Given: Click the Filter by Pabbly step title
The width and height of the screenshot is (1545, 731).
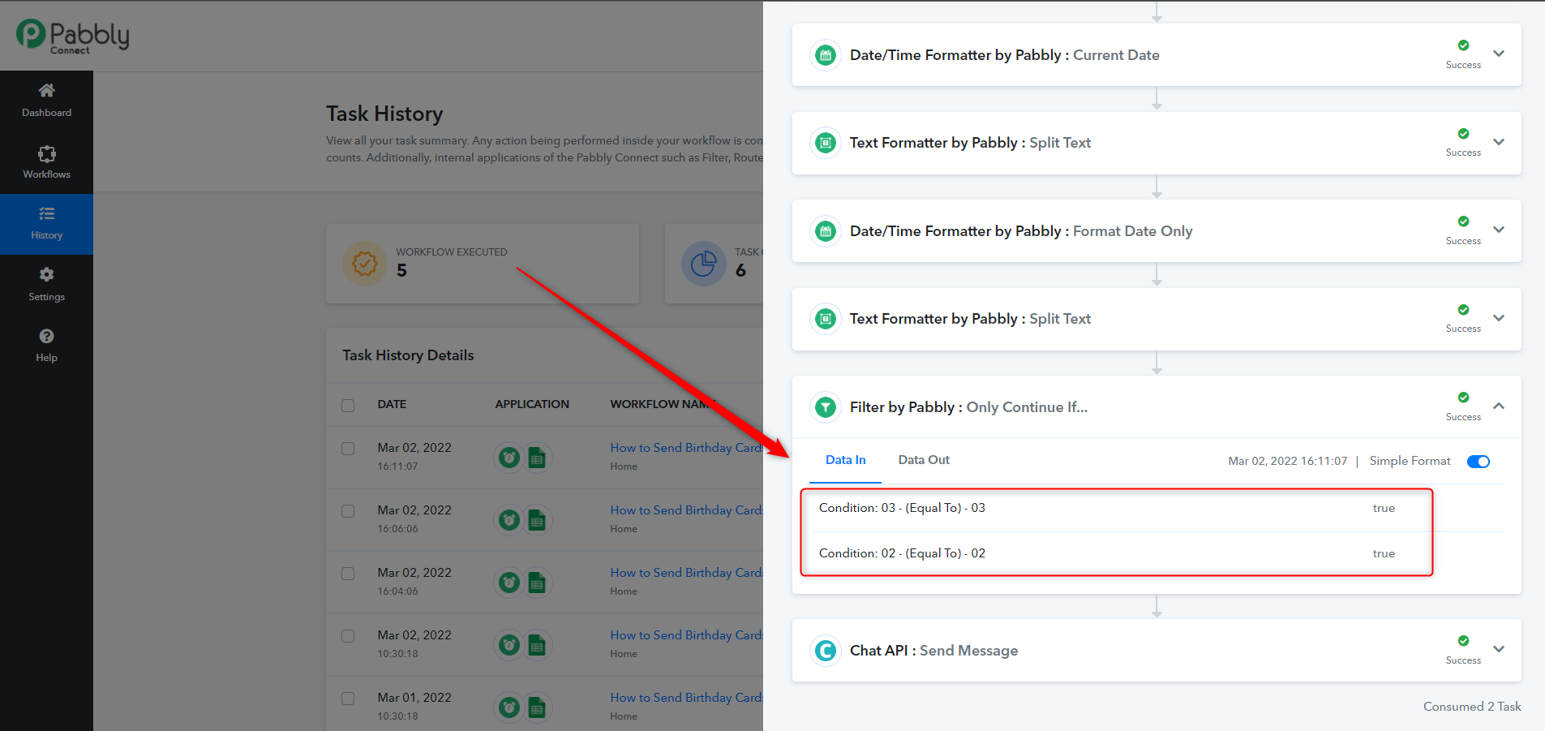Looking at the screenshot, I should (968, 407).
